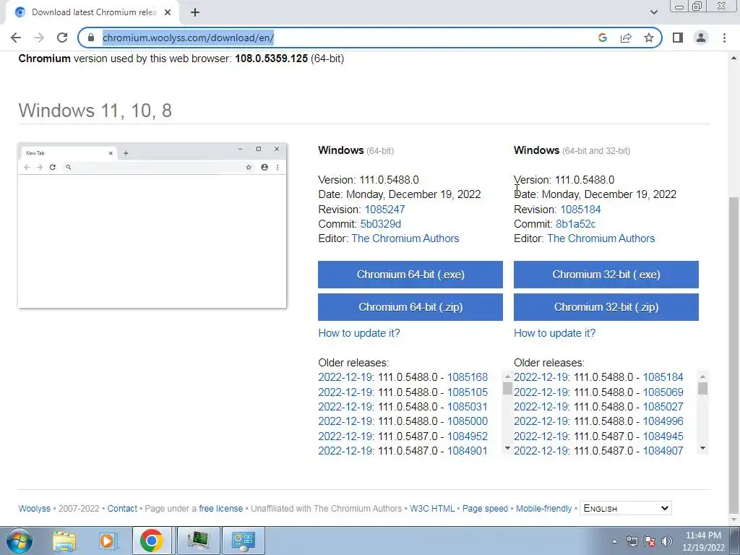Open older release 1085027

click(663, 407)
